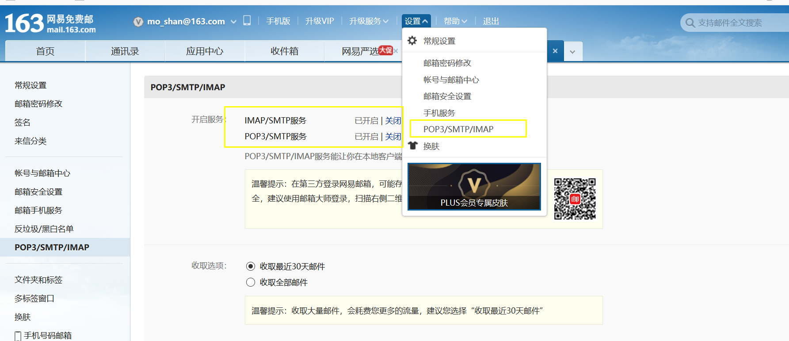Select POP3/SMTP/IMAP in left sidebar
Image resolution: width=789 pixels, height=341 pixels.
tap(65, 247)
